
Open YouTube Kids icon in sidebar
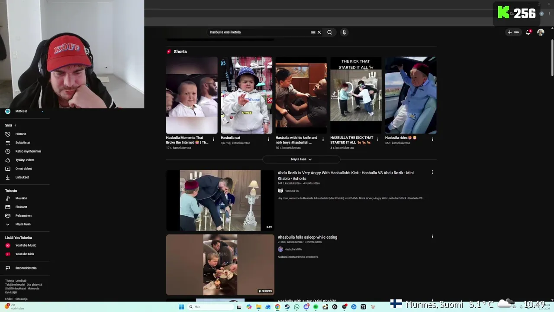(7, 254)
